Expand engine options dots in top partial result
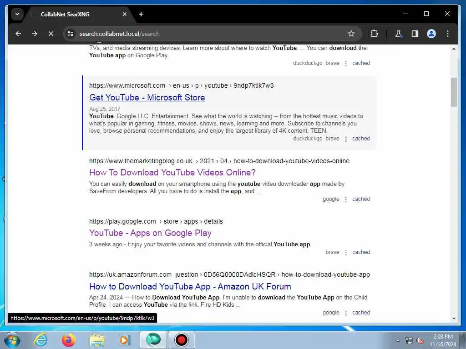 tap(346, 64)
